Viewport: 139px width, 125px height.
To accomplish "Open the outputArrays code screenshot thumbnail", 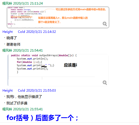I will [58, 70].
